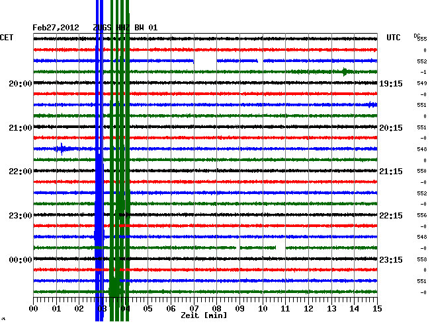430x326 pixels.
Task: Select the 22:00 CET time label
Action: point(21,172)
